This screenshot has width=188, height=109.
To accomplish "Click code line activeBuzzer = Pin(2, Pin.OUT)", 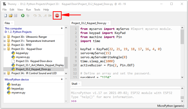I will pos(107,65).
